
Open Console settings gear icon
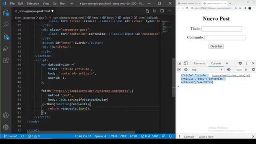253,70
